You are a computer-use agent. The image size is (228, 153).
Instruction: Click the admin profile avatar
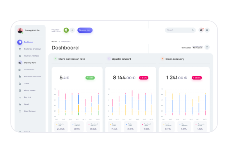(20, 30)
